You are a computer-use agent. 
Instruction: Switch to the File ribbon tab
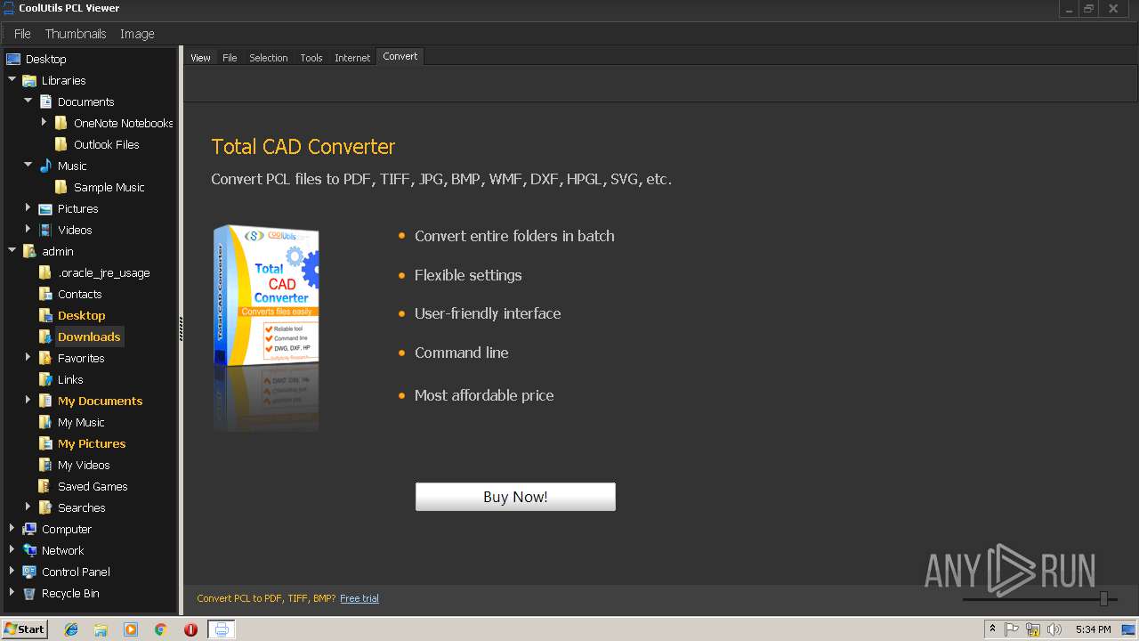tap(230, 58)
